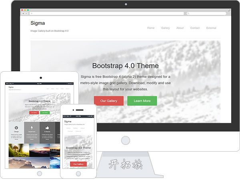Image resolution: width=240 pixels, height=180 pixels.
Task: Open the Home nav link on desktop
Action: tap(151, 28)
